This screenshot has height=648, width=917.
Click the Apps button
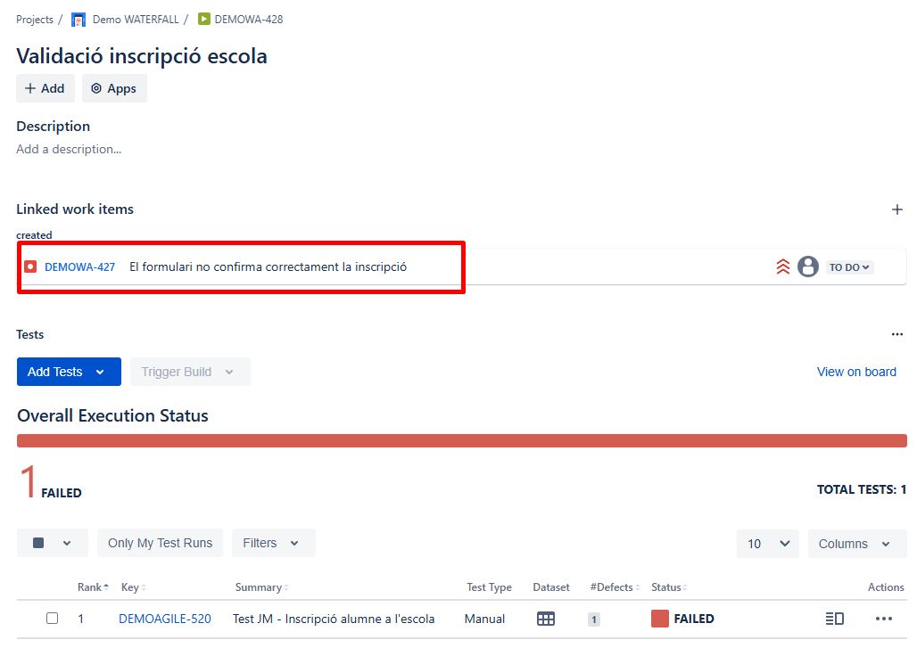click(114, 88)
